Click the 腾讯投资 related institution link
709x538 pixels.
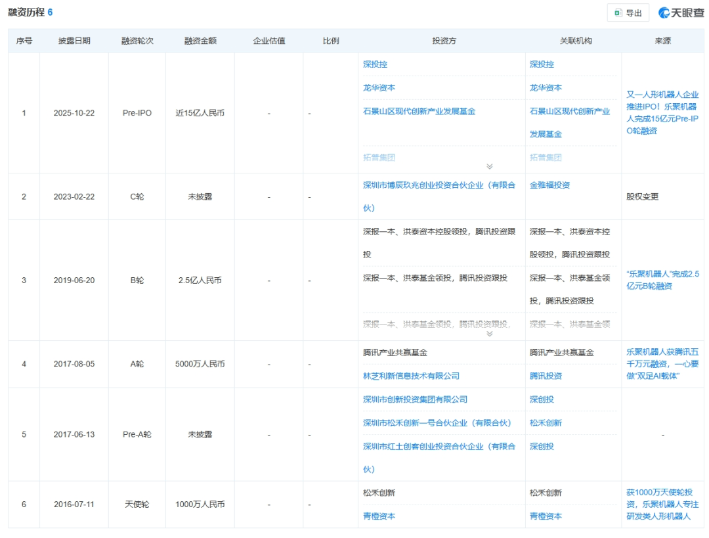click(545, 376)
